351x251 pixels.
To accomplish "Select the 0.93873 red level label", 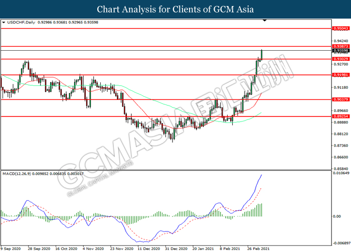I will pyautogui.click(x=341, y=46).
